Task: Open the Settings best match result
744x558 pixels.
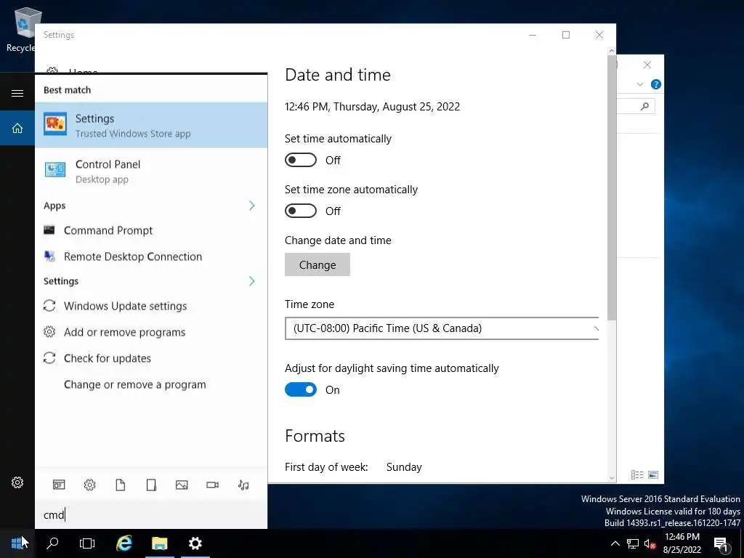Action: coord(151,125)
